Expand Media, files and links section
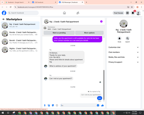The height and width of the screenshot is (115, 144). click(x=124, y=57)
